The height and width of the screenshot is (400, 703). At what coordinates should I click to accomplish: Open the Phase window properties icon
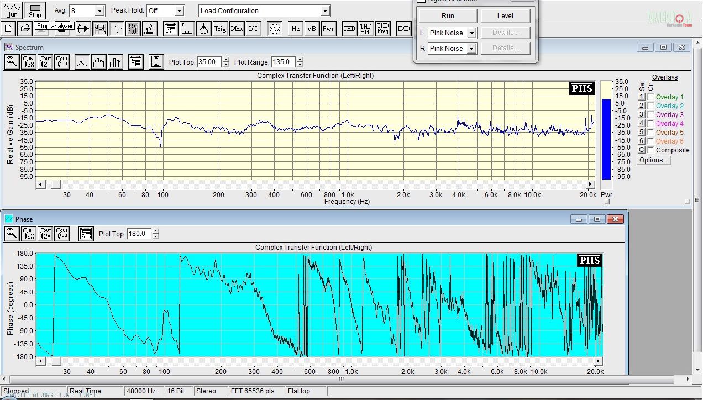click(86, 234)
